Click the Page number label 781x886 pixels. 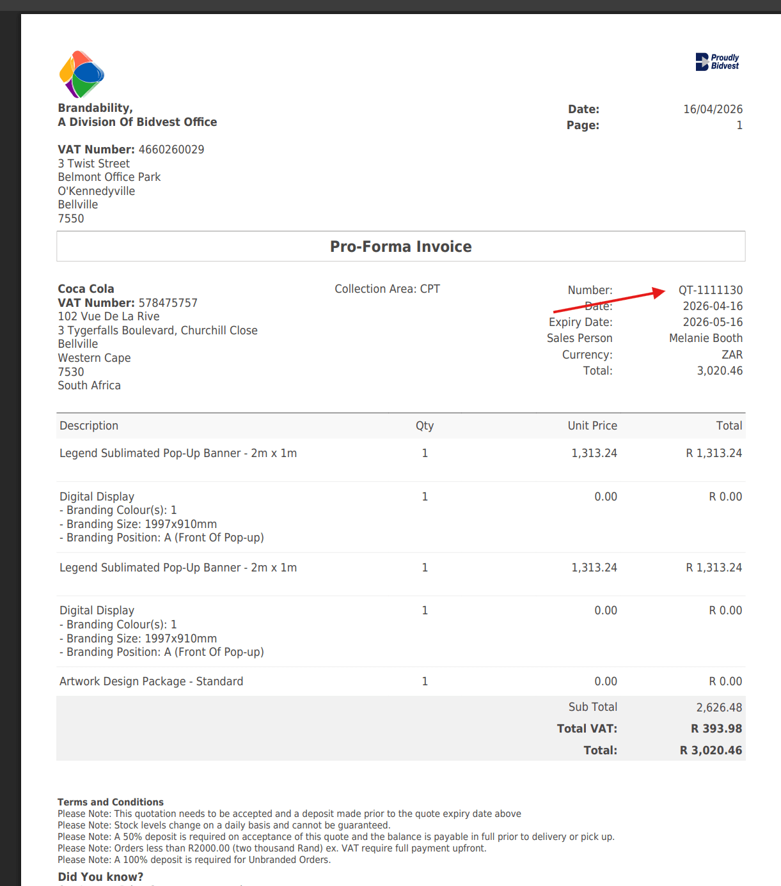click(583, 125)
